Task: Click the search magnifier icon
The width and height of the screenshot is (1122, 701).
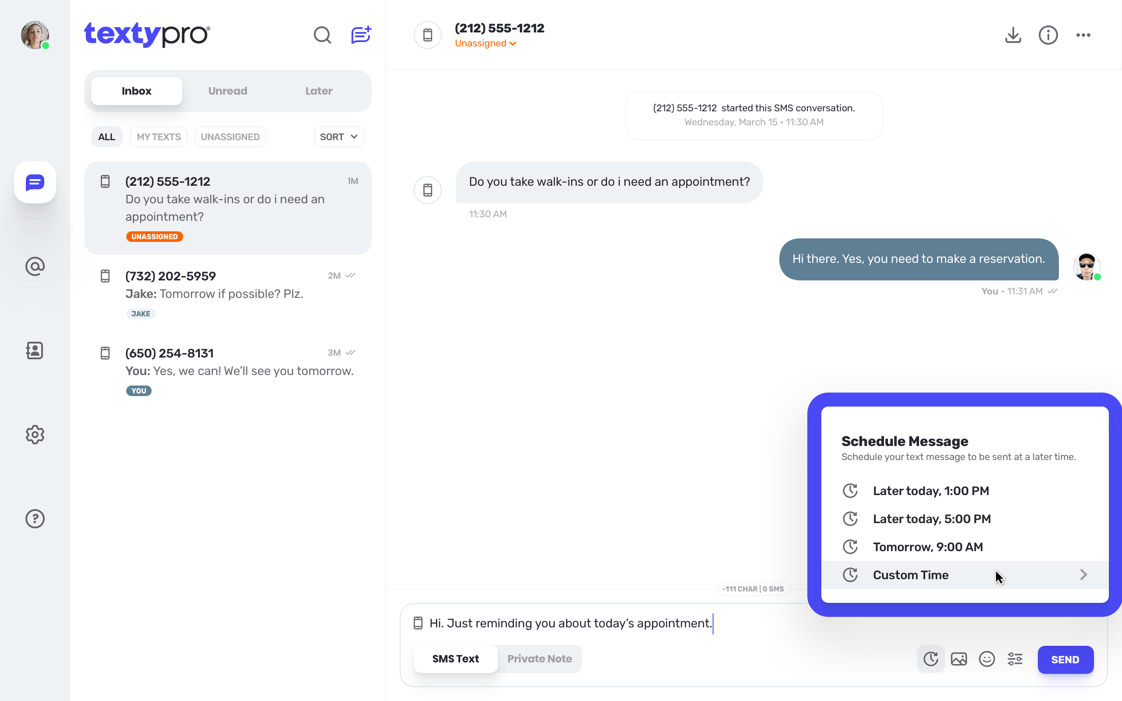Action: point(322,35)
